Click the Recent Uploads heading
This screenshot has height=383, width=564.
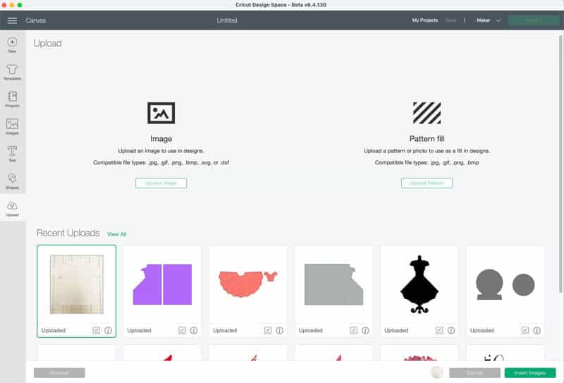tap(68, 233)
